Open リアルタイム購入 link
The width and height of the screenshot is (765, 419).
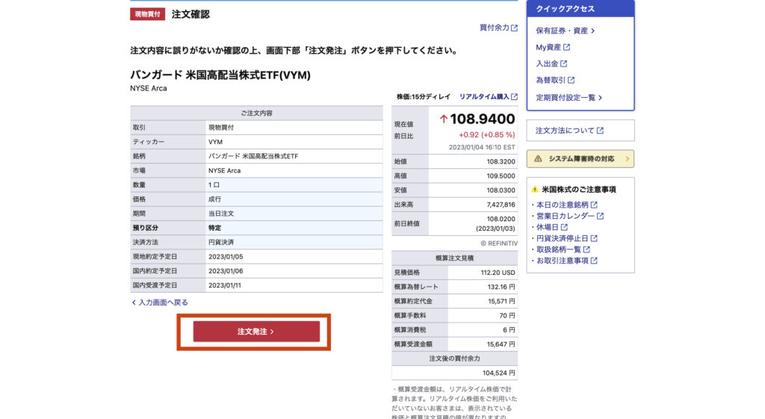[x=484, y=96]
